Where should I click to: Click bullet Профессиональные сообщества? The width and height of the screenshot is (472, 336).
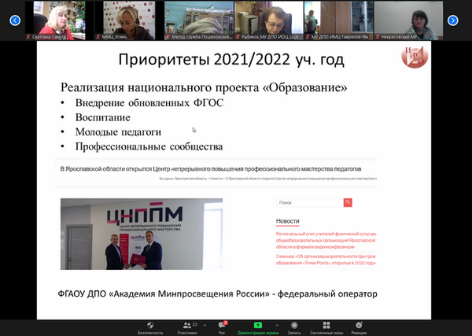pos(149,146)
